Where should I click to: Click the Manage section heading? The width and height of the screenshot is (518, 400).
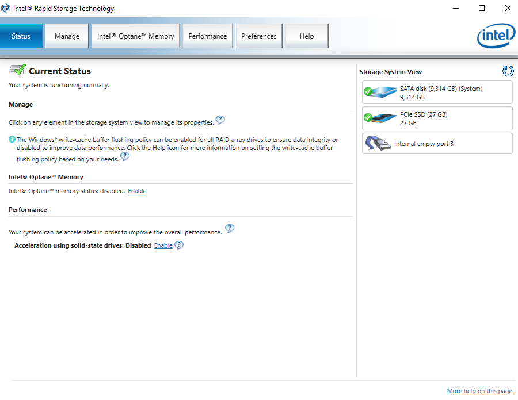click(21, 105)
